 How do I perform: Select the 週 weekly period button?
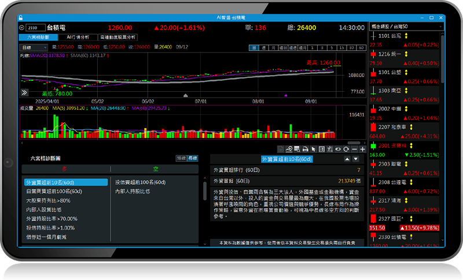tap(264, 48)
